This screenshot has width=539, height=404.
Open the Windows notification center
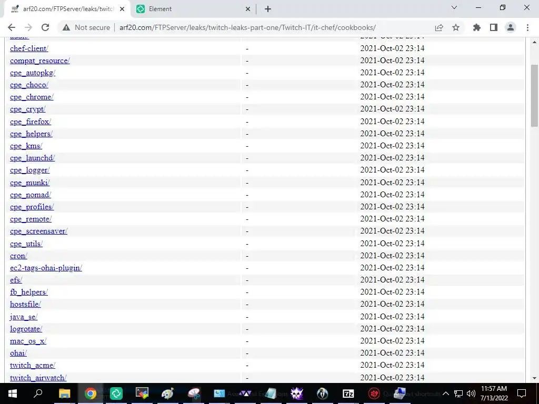pyautogui.click(x=522, y=393)
